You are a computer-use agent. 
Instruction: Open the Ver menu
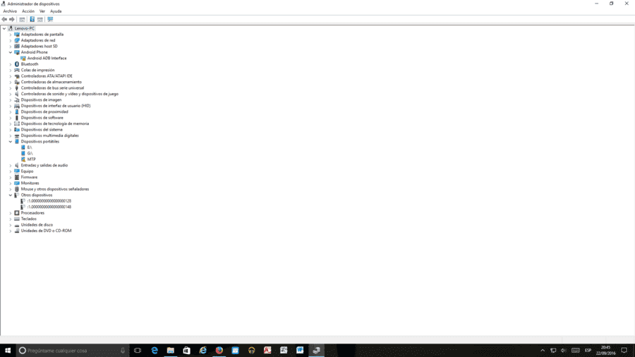pyautogui.click(x=42, y=11)
